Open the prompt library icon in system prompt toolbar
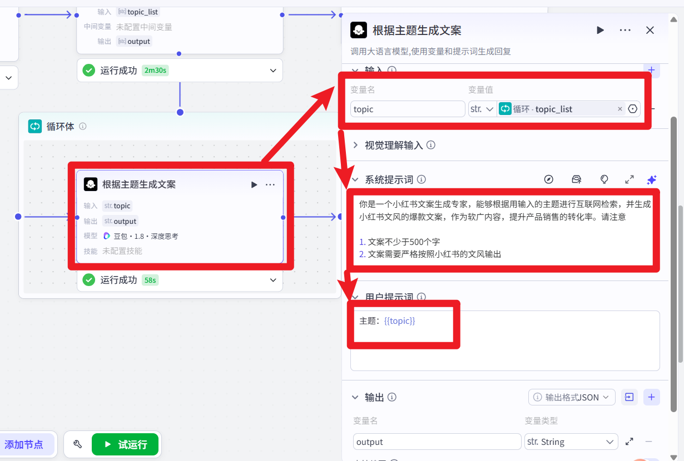The image size is (684, 461). (x=577, y=179)
